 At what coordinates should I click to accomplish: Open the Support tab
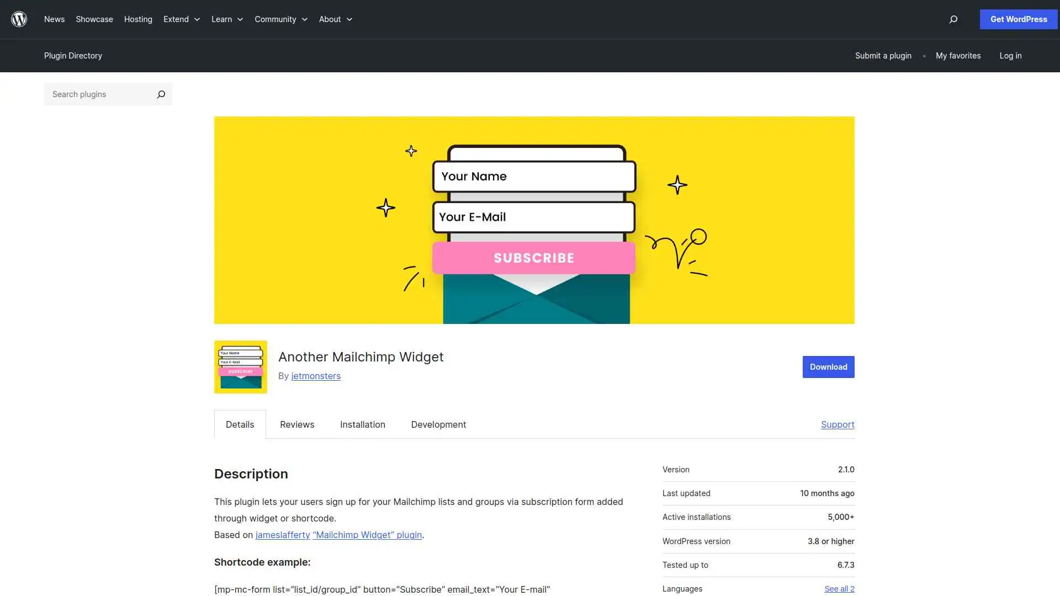point(837,424)
